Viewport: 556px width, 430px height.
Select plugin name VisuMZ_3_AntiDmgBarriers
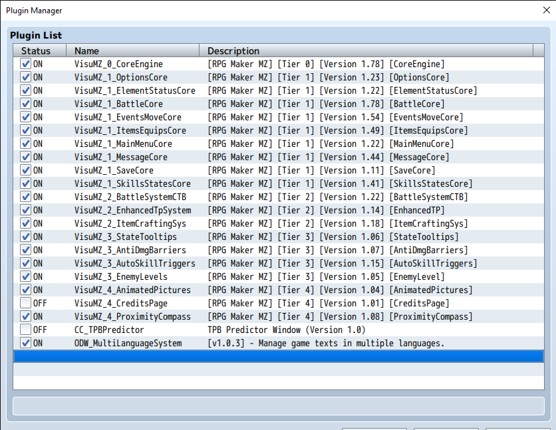click(x=130, y=250)
